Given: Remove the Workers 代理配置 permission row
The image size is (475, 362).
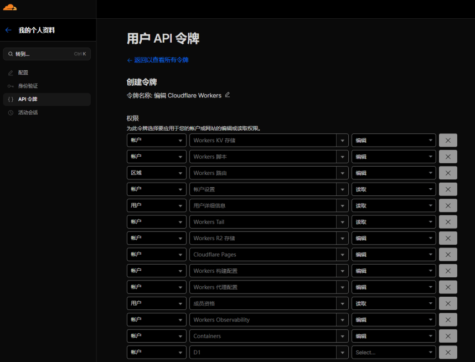Looking at the screenshot, I should pyautogui.click(x=448, y=287).
